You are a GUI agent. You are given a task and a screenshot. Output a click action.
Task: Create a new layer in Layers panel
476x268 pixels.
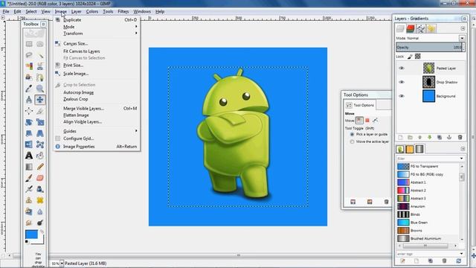[x=400, y=137]
